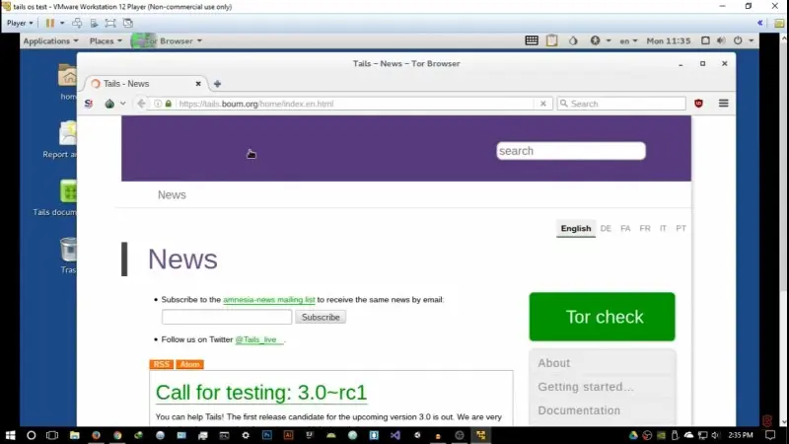Open the @Tails_live Twitter link
The width and height of the screenshot is (789, 444).
point(256,339)
